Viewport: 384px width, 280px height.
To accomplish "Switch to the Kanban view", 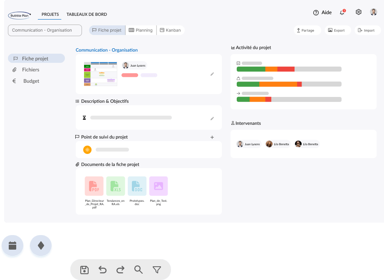I will (171, 30).
